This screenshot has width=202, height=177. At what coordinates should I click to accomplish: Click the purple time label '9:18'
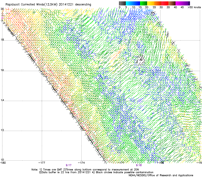(x=139, y=165)
